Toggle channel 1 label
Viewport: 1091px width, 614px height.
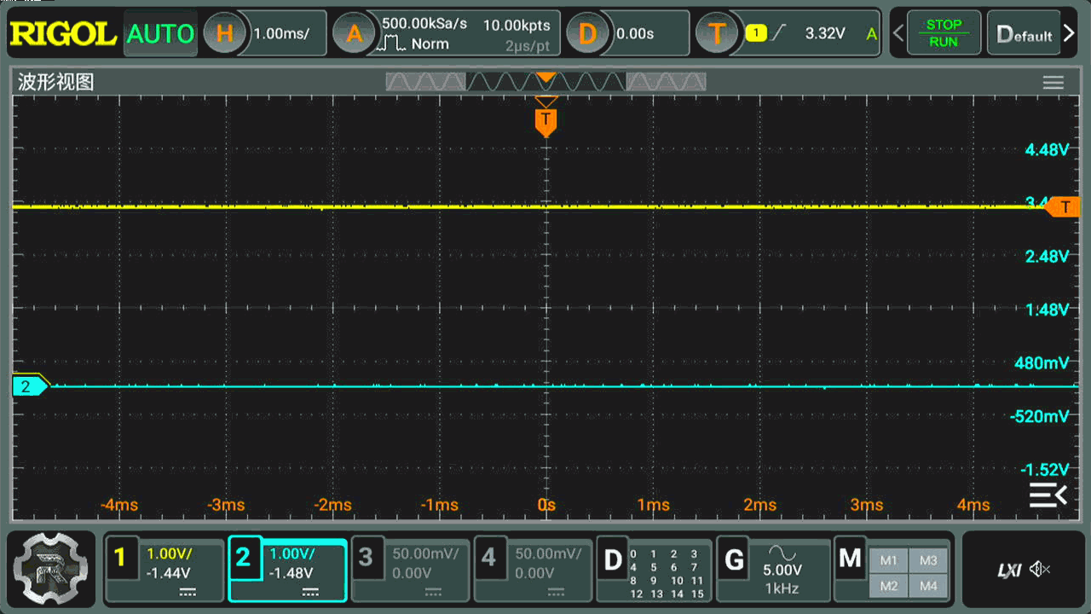120,558
